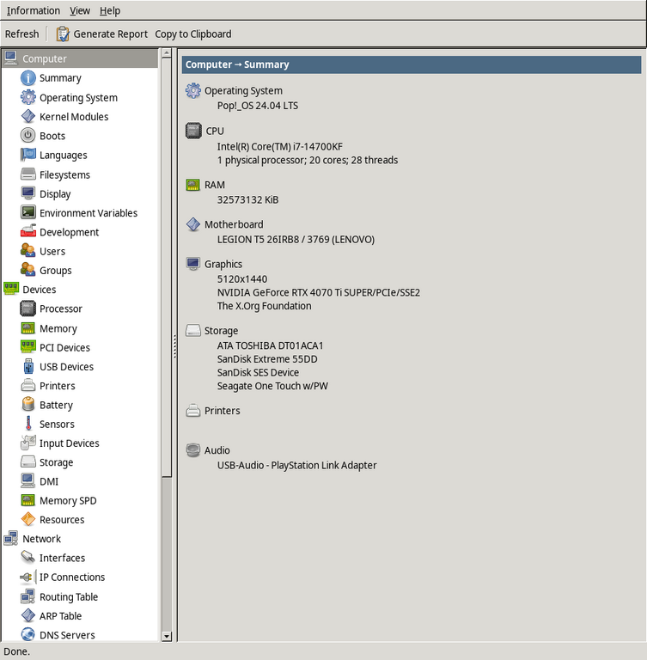Click the Refresh toolbar button
The height and width of the screenshot is (660, 647).
coord(21,34)
